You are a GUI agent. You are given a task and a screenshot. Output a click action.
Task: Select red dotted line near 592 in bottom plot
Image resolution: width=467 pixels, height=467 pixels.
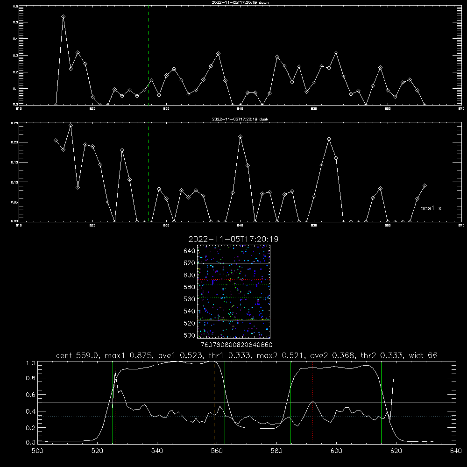pyautogui.click(x=313, y=403)
